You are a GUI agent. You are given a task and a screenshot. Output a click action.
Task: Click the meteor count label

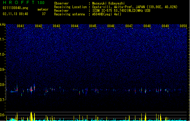pyautogui.click(x=43, y=9)
